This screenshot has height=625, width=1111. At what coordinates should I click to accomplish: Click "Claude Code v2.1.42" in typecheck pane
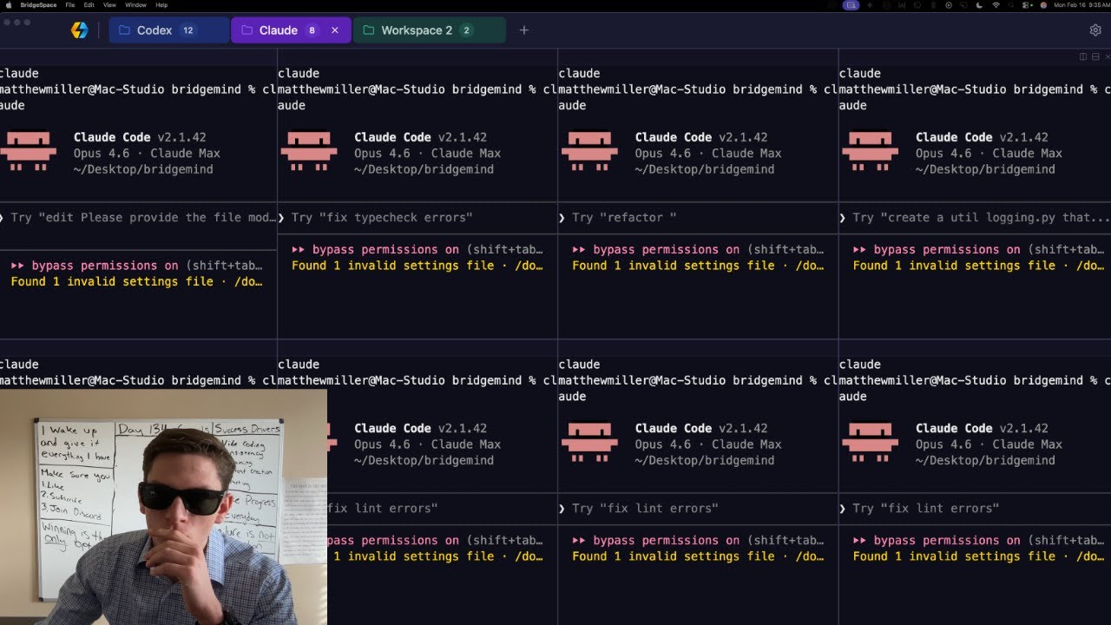pos(420,137)
